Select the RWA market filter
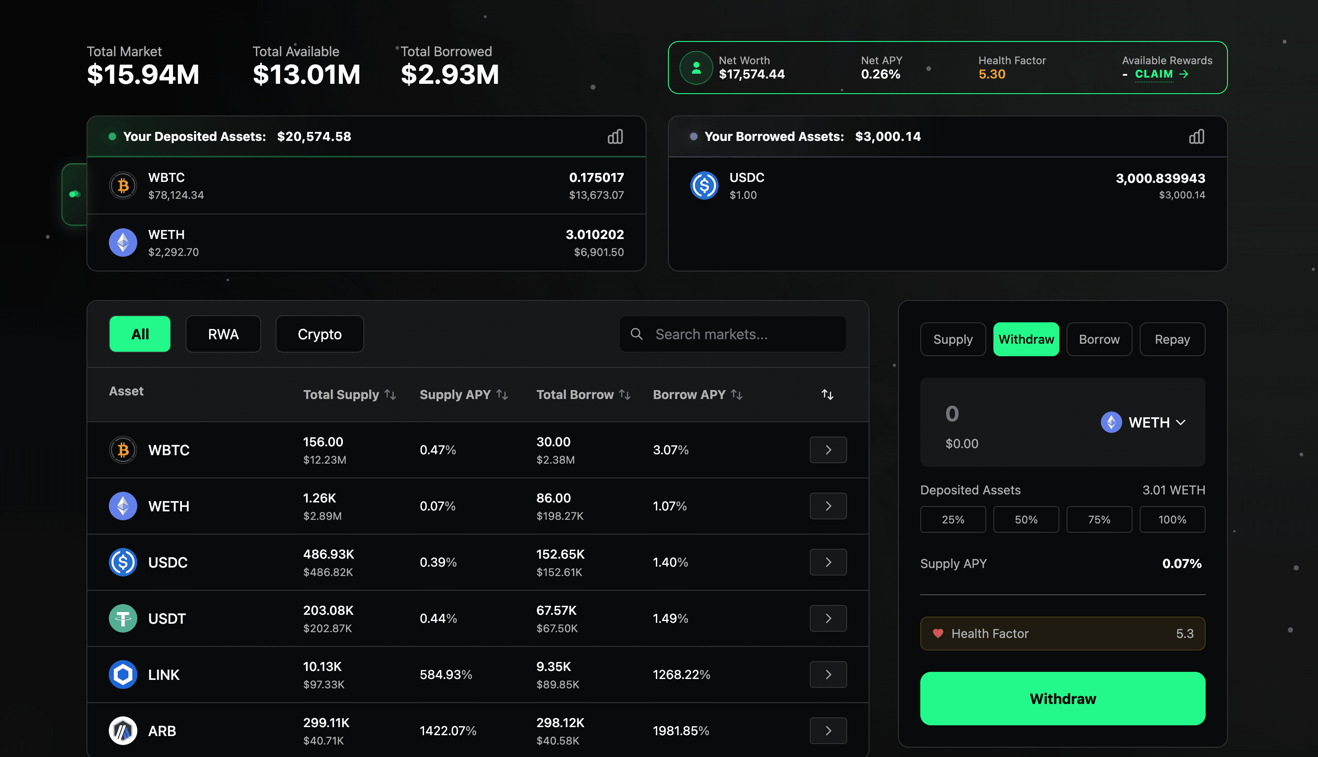The height and width of the screenshot is (757, 1318). pyautogui.click(x=222, y=334)
